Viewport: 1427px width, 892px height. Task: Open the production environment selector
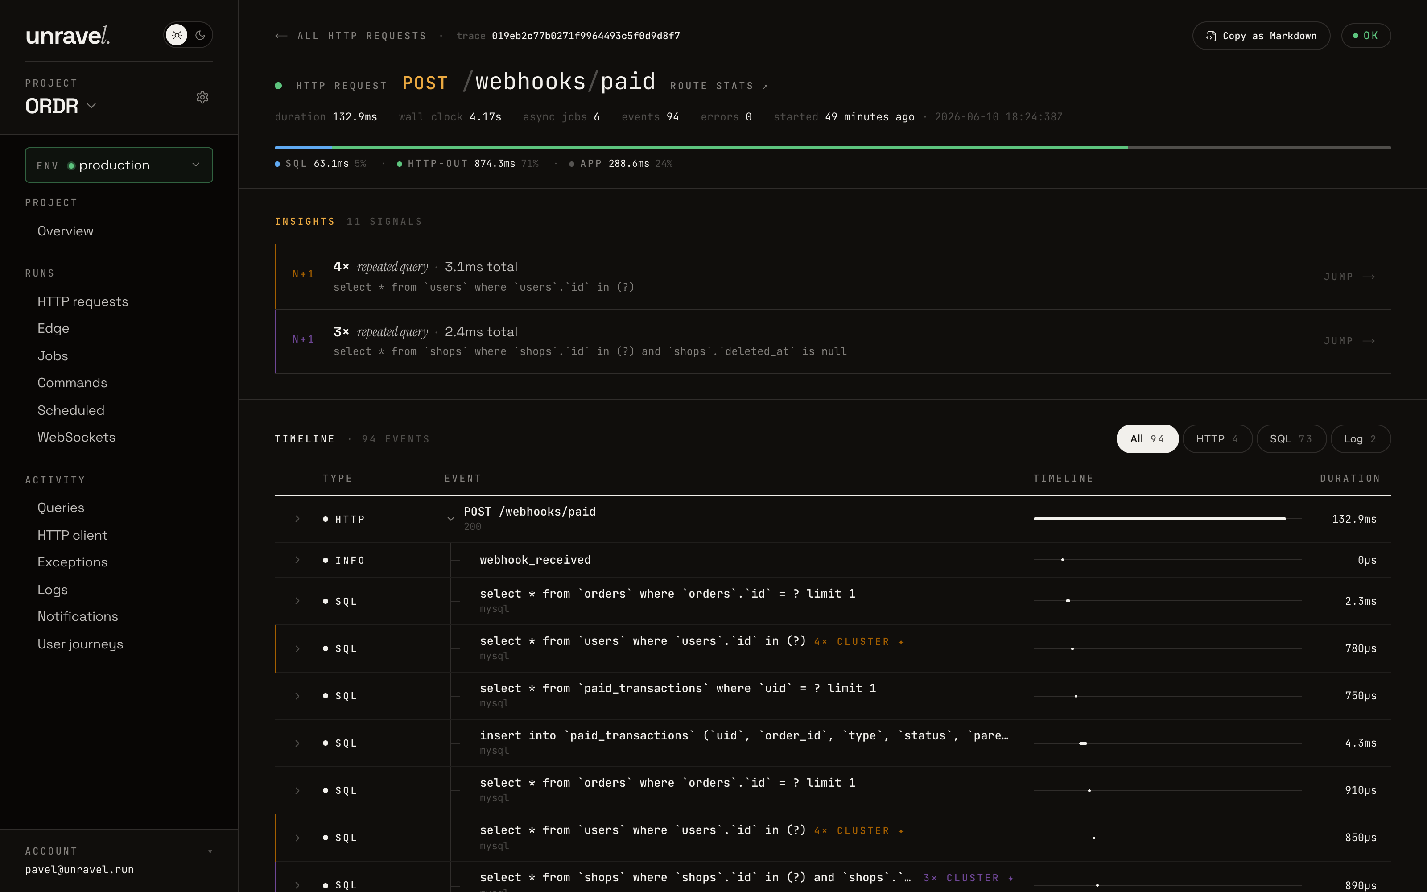pyautogui.click(x=119, y=165)
